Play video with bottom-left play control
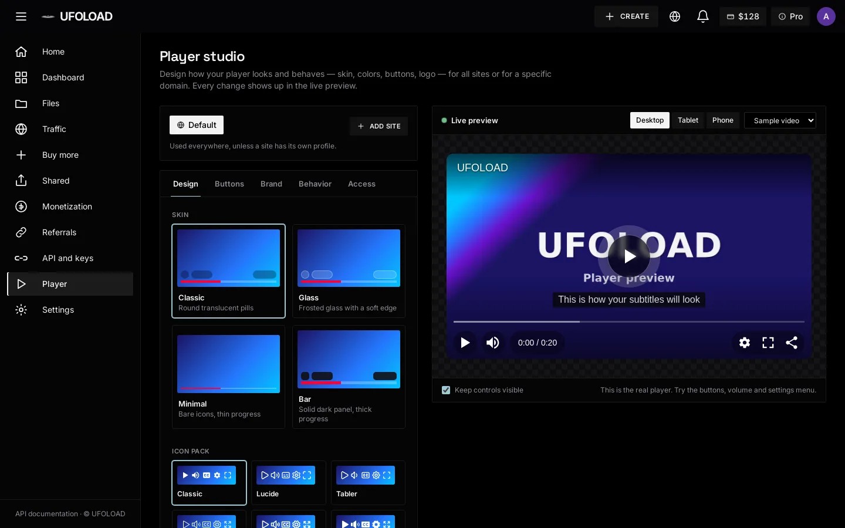The width and height of the screenshot is (845, 528). [465, 343]
